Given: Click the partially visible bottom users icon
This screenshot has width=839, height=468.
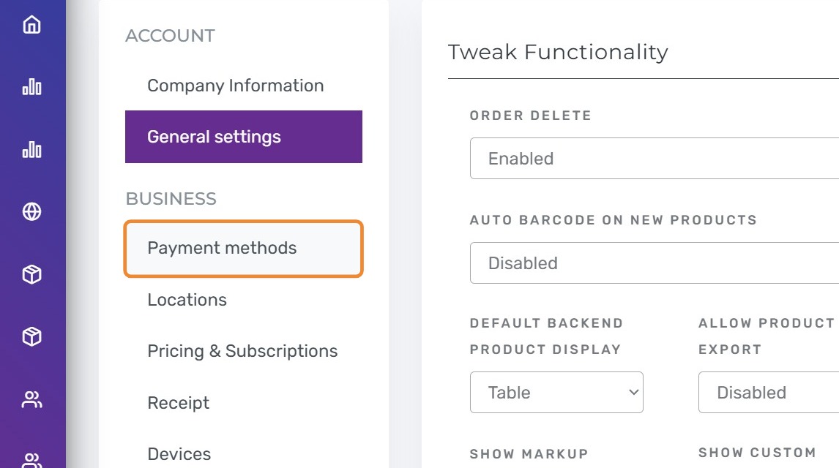Looking at the screenshot, I should point(31,460).
